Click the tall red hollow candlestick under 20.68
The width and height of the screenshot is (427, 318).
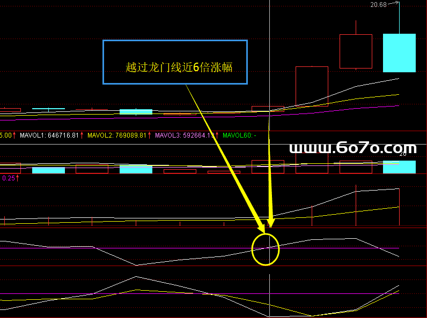[x=356, y=51]
